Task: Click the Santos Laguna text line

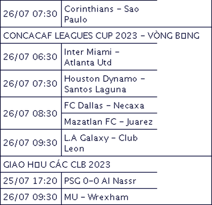Action: coord(95,89)
